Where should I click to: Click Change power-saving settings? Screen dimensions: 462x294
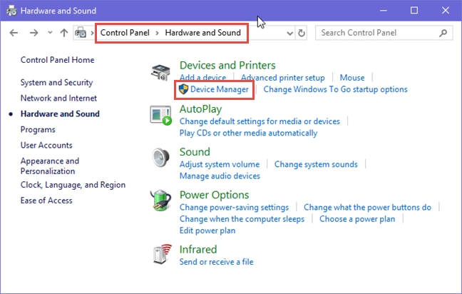tap(234, 208)
